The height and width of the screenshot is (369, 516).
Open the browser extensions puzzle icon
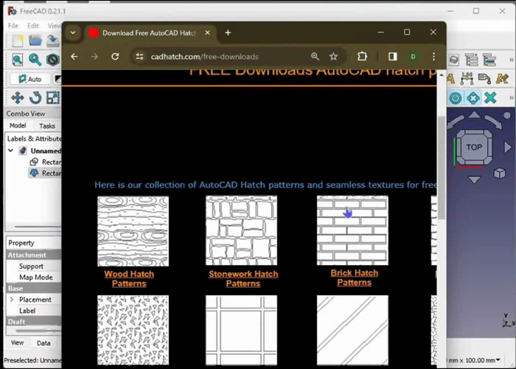(x=362, y=56)
